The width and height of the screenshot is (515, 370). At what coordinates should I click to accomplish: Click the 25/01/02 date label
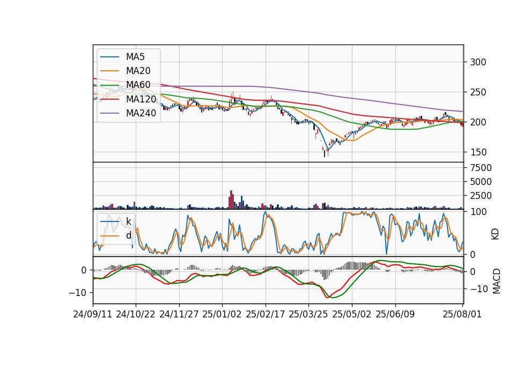[222, 314]
